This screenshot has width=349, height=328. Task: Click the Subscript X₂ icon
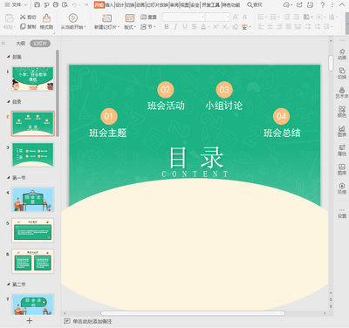pyautogui.click(x=225, y=27)
